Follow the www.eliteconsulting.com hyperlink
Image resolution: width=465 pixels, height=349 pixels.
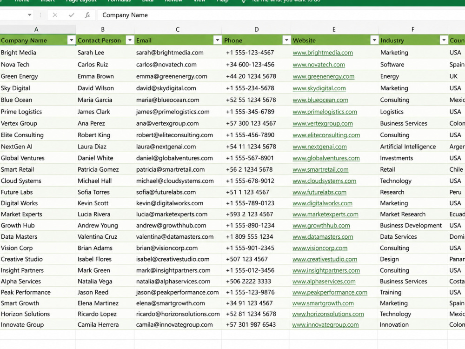(x=326, y=135)
